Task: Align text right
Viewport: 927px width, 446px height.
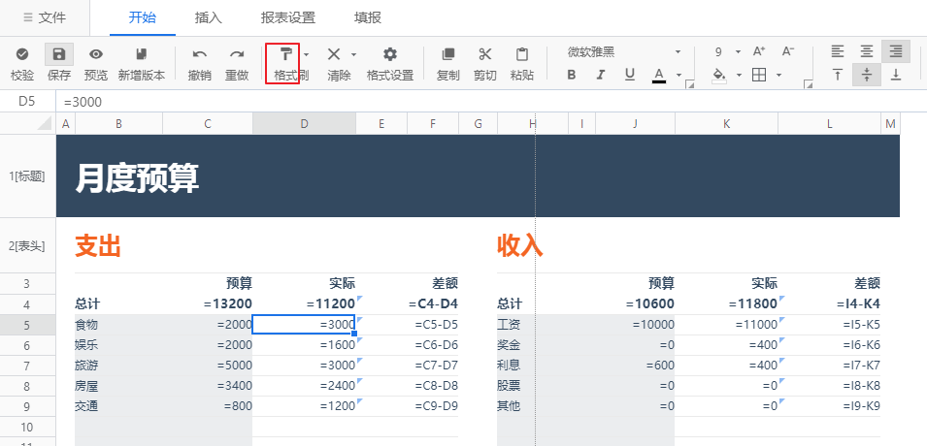Action: coord(896,51)
